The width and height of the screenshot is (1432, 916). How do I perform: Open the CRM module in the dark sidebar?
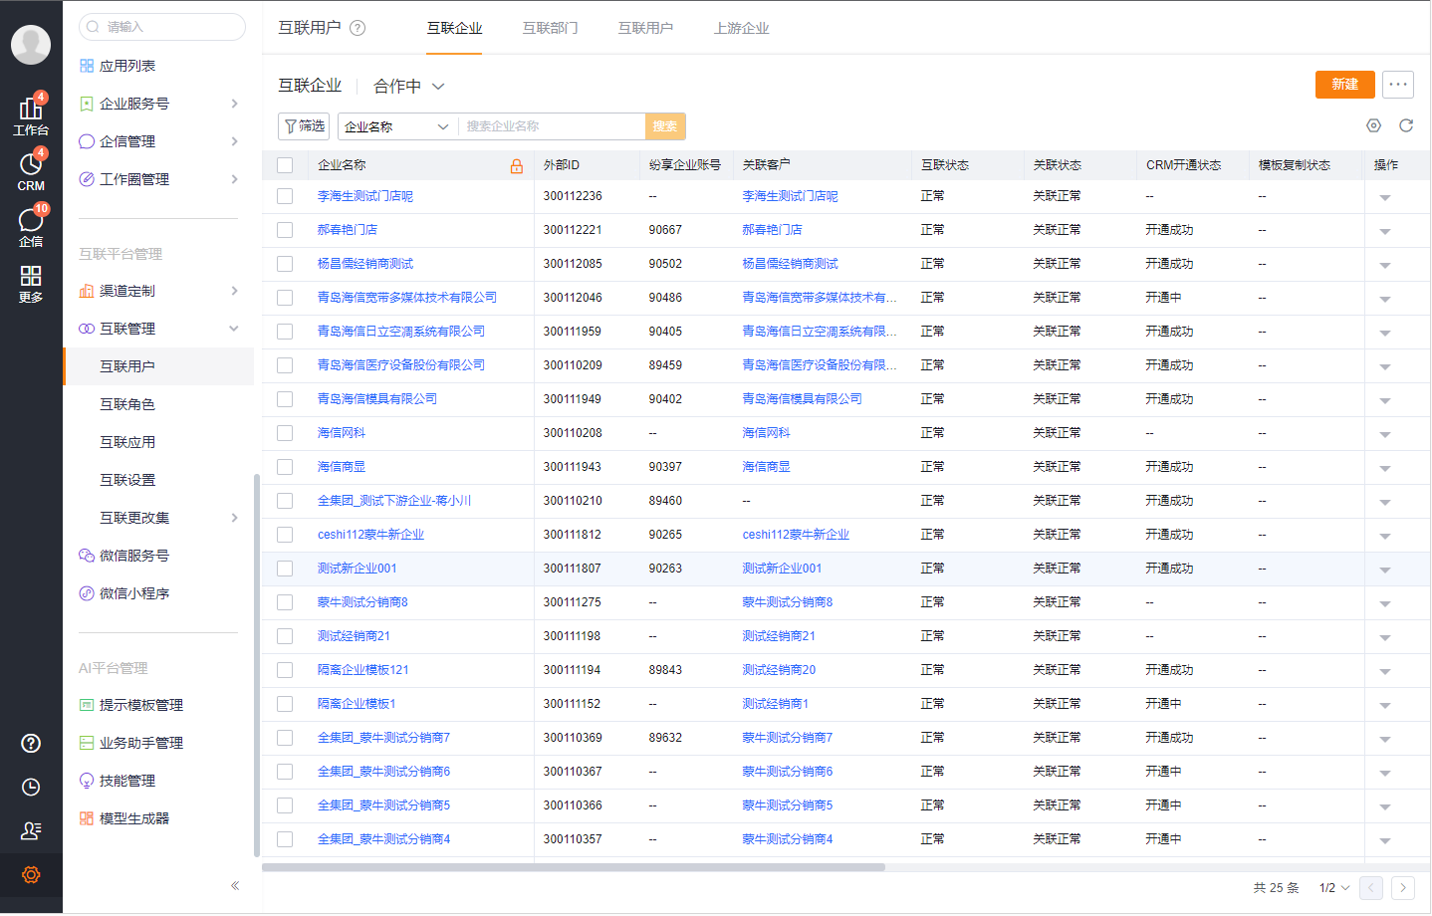pyautogui.click(x=31, y=165)
